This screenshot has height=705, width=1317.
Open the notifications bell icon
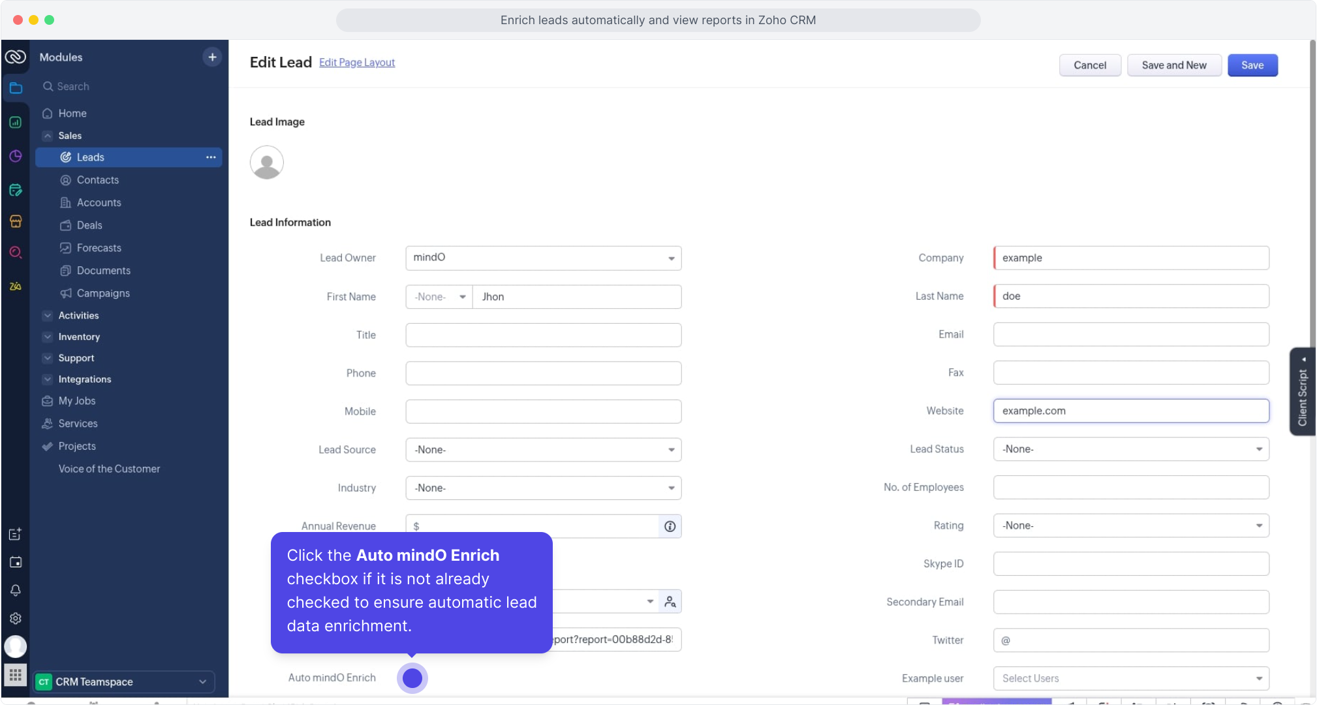16,590
